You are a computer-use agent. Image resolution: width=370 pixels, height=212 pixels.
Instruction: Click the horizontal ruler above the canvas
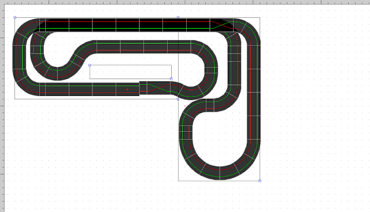tap(185, 2)
